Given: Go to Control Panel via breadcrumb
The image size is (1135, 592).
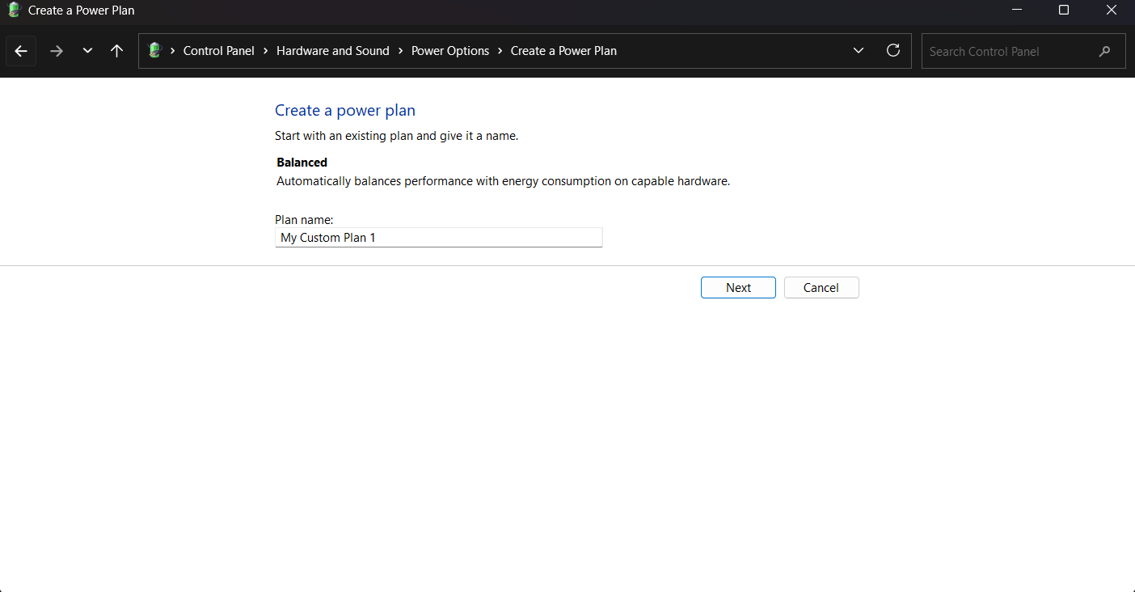Looking at the screenshot, I should [x=218, y=50].
